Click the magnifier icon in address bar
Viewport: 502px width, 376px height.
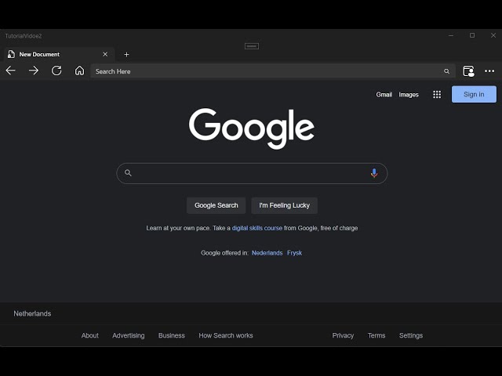pyautogui.click(x=446, y=71)
